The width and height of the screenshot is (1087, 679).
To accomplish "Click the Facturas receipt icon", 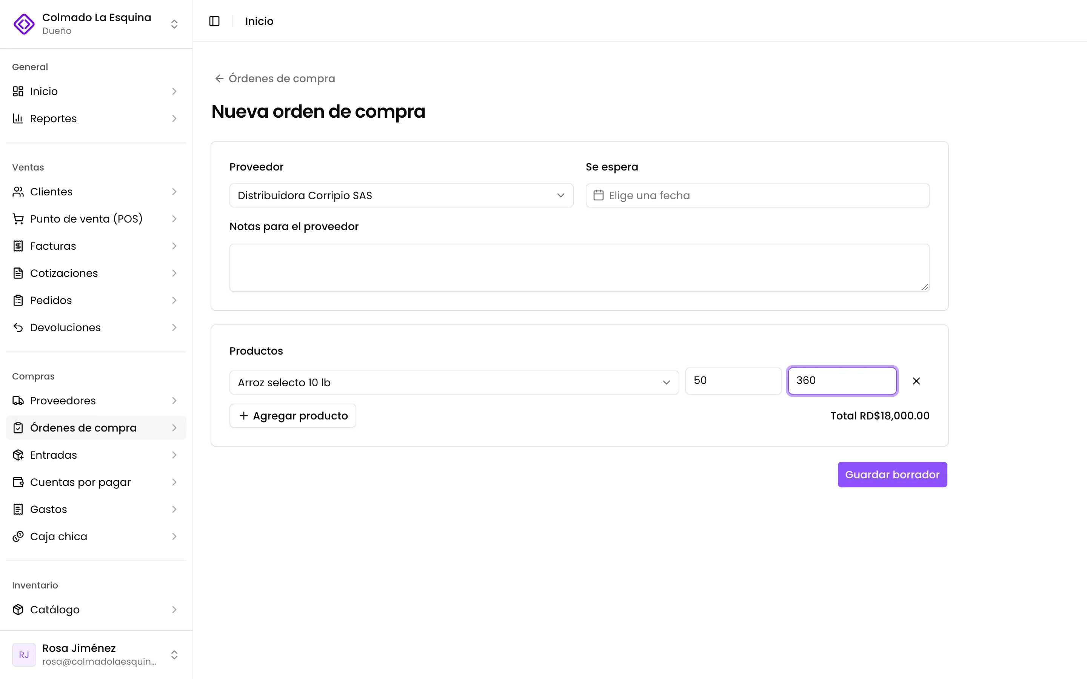I will (18, 246).
